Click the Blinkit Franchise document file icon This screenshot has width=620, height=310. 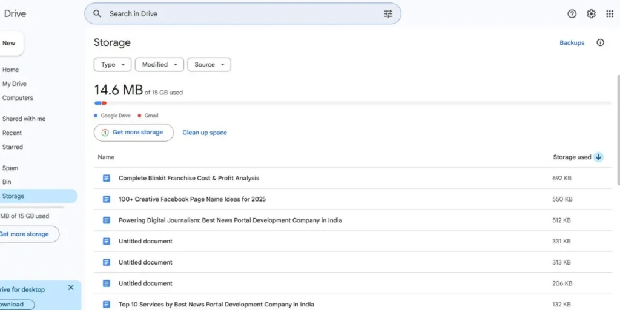[107, 178]
